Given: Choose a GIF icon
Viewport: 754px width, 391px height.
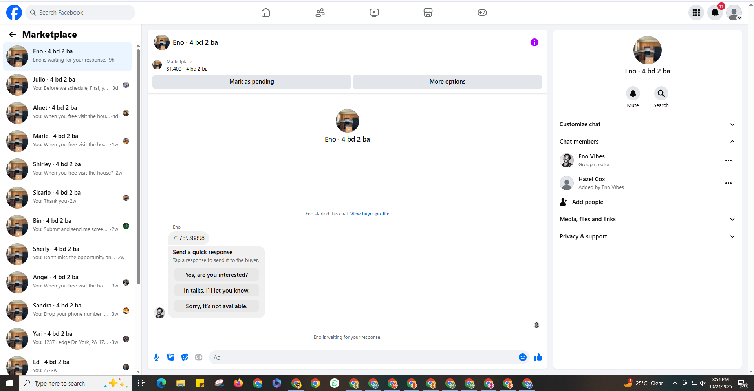Looking at the screenshot, I should point(199,357).
